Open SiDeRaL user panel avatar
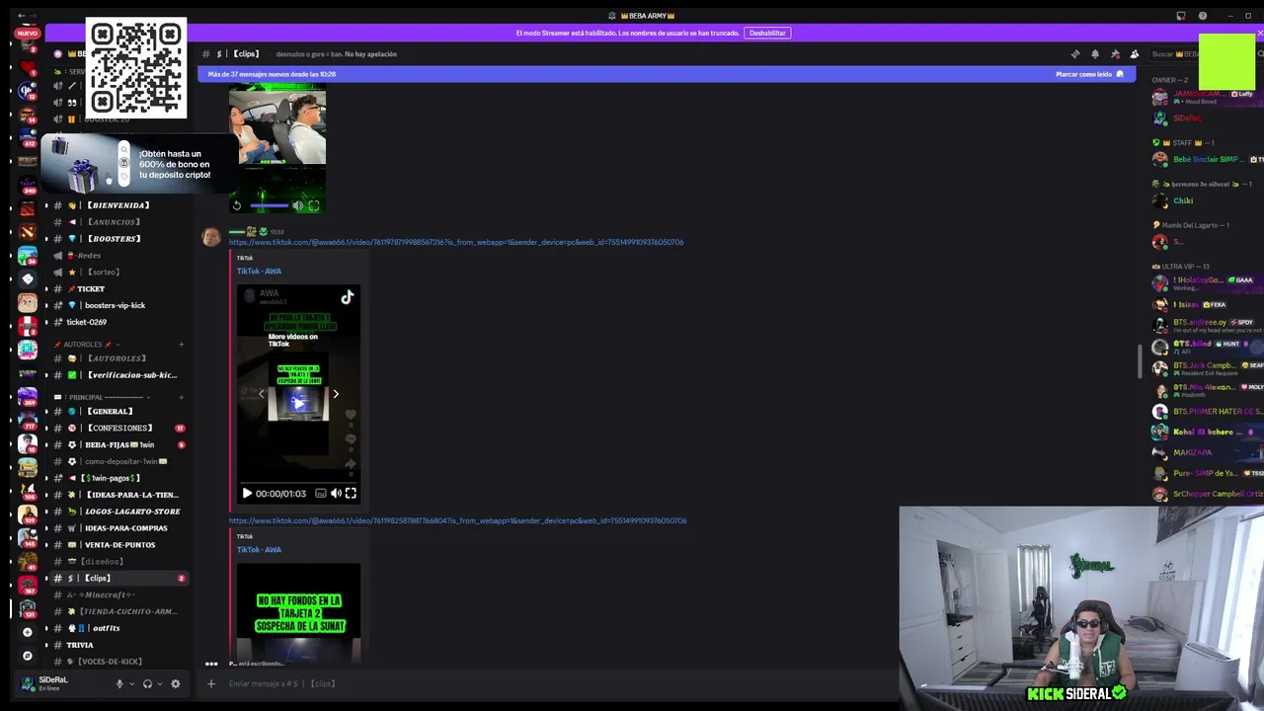The image size is (1264, 711). [28, 682]
